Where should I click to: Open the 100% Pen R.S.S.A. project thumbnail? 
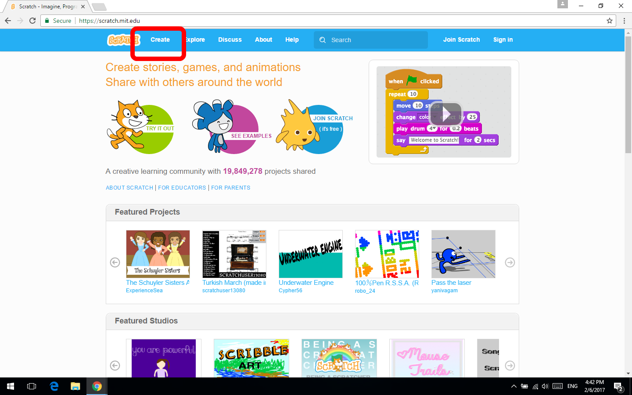[387, 254]
